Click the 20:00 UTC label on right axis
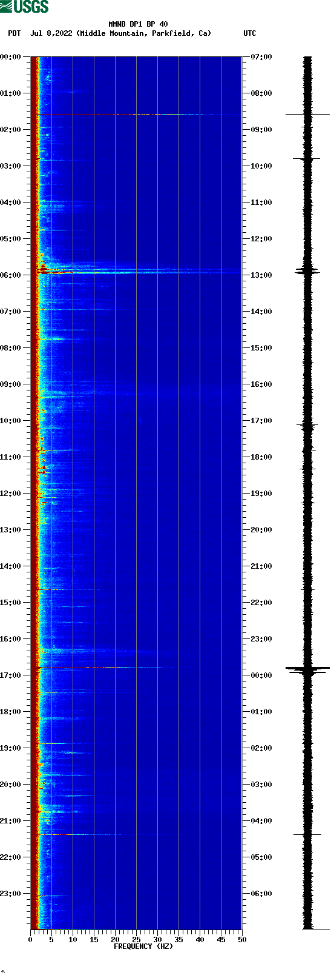This screenshot has height=978, width=334. [x=261, y=530]
